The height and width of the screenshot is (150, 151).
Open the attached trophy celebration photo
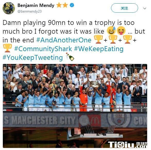[75, 106]
